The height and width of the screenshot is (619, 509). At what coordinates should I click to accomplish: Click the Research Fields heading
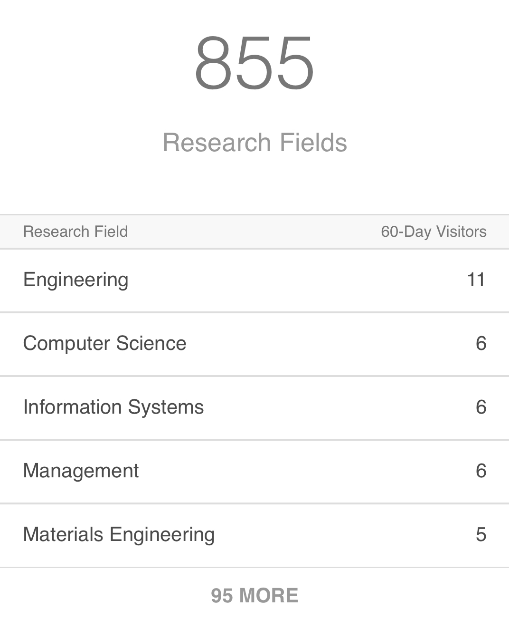coord(254,143)
